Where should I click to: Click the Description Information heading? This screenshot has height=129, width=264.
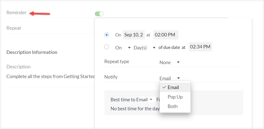32,52
